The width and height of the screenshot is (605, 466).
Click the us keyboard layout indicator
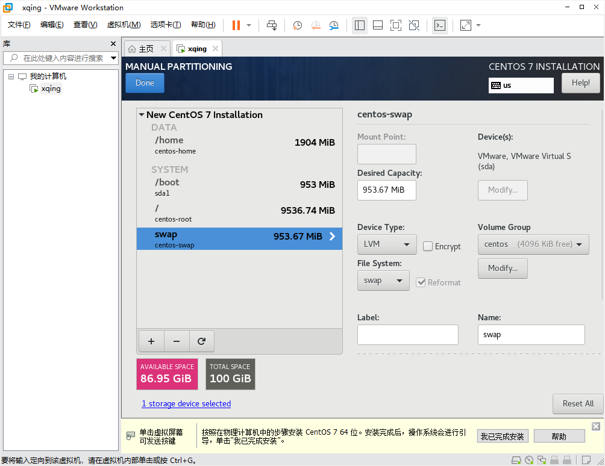click(x=521, y=85)
